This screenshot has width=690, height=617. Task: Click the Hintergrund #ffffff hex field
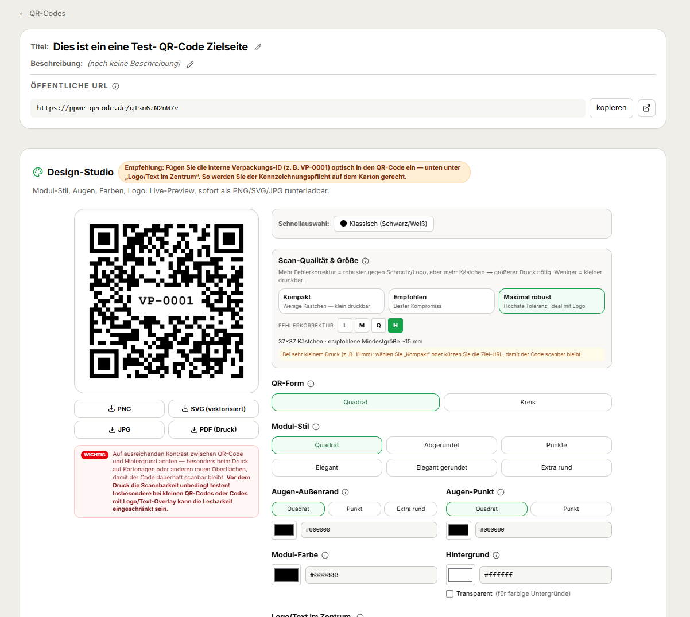pyautogui.click(x=546, y=575)
